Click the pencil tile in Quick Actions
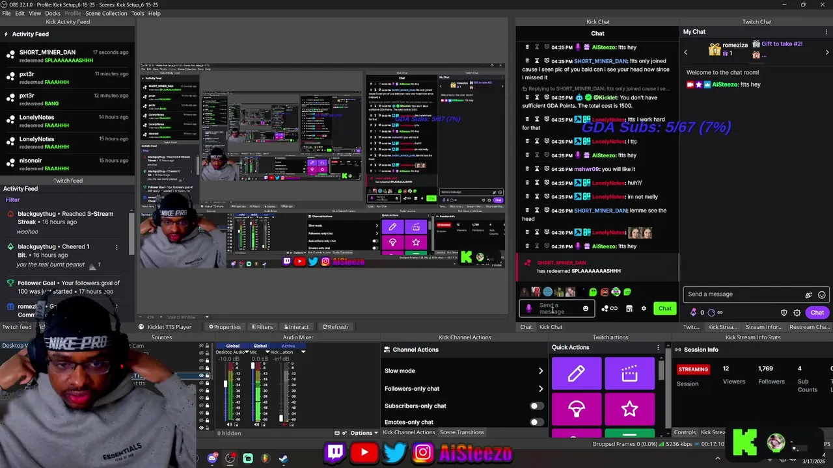 click(576, 373)
